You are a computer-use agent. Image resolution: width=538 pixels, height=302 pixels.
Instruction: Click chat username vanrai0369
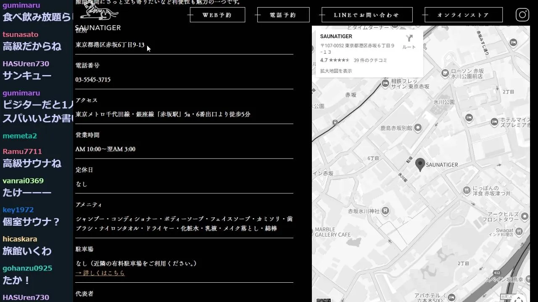tap(23, 181)
